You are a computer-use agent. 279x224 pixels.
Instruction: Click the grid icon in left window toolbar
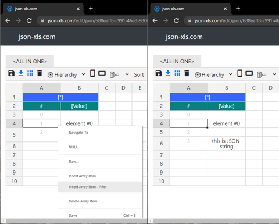tap(30, 73)
